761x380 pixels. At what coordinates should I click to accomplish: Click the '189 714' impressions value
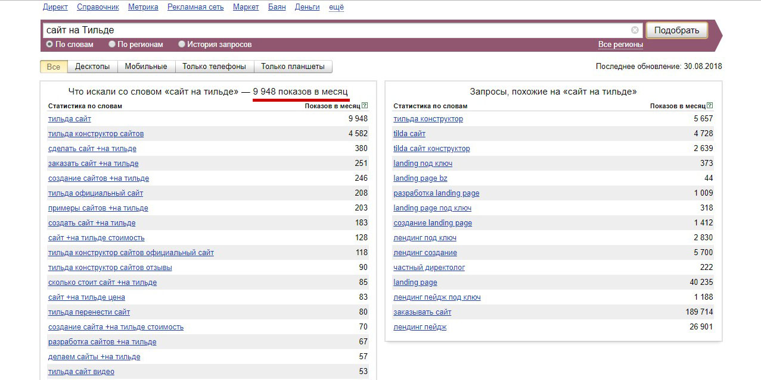pyautogui.click(x=699, y=312)
